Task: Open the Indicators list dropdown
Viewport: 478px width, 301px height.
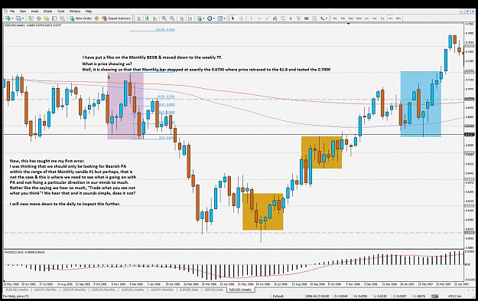Action: [200, 18]
